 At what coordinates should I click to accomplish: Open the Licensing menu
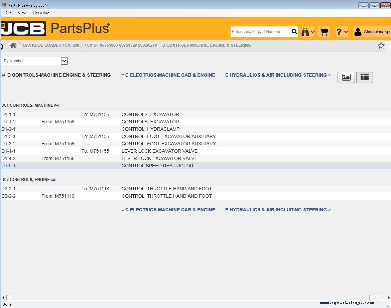tap(41, 13)
